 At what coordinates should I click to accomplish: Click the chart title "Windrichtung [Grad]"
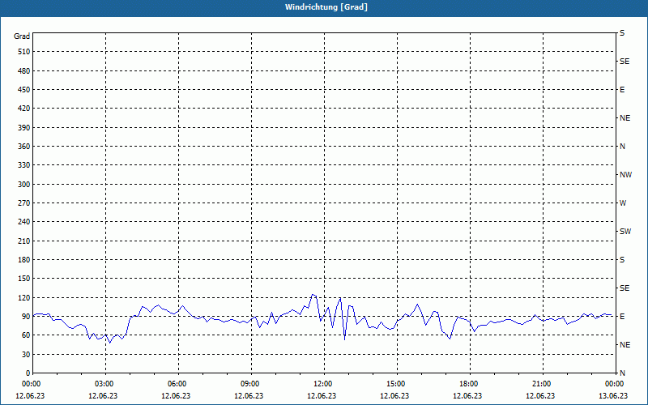click(x=326, y=7)
